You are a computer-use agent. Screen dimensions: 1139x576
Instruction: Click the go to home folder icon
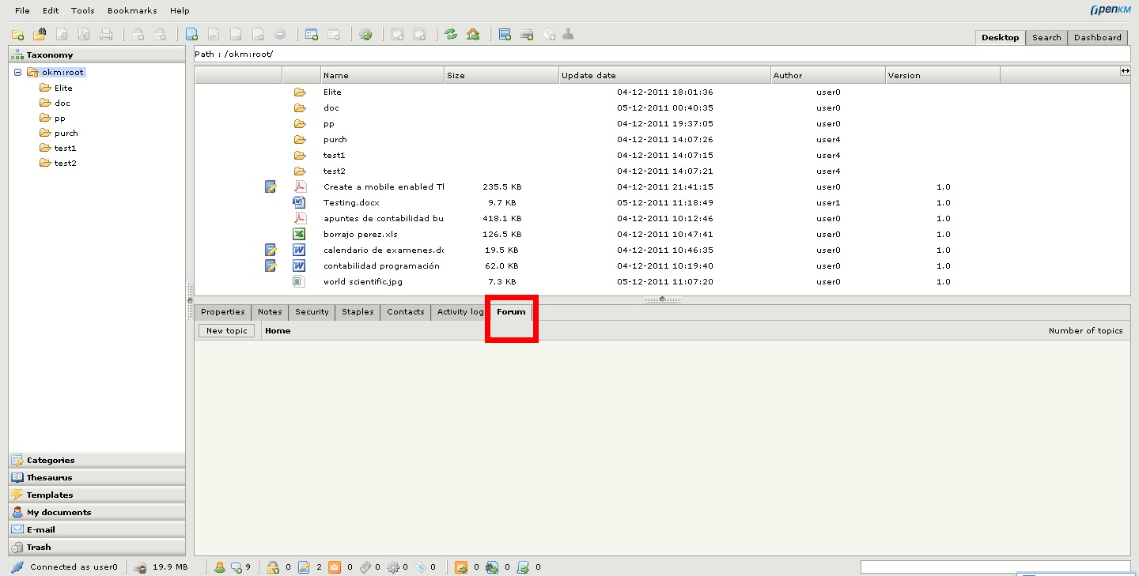(473, 35)
